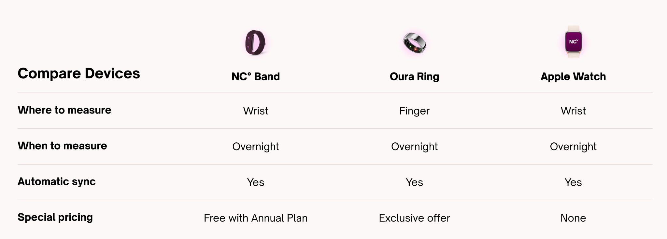Screen dimensions: 667x239
Task: Select the Apple Watch column heading
Action: coord(573,77)
